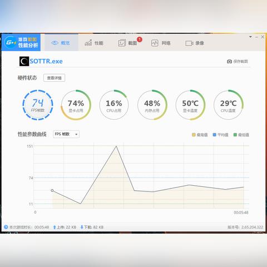Click the 29℃ CPU温度 gauge
267x267 pixels.
pyautogui.click(x=228, y=105)
